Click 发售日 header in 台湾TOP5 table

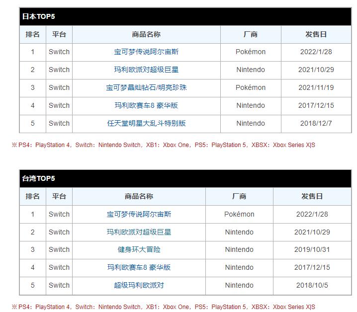312,196
